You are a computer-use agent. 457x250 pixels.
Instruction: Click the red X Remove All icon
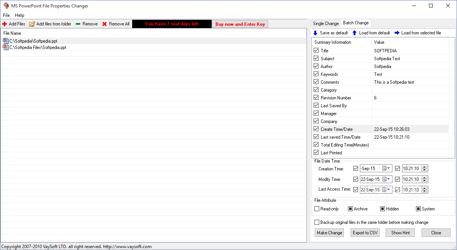[105, 24]
